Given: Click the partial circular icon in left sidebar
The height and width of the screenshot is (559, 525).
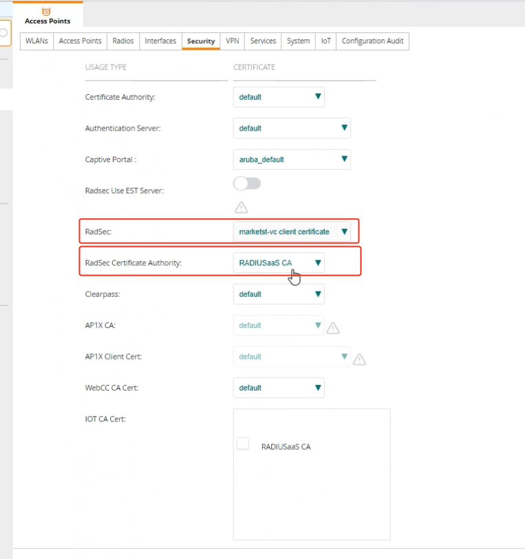Looking at the screenshot, I should tap(4, 32).
